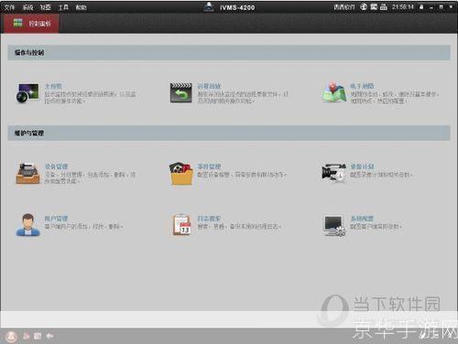Click the iVMS-4200 logo in title bar

coord(209,6)
